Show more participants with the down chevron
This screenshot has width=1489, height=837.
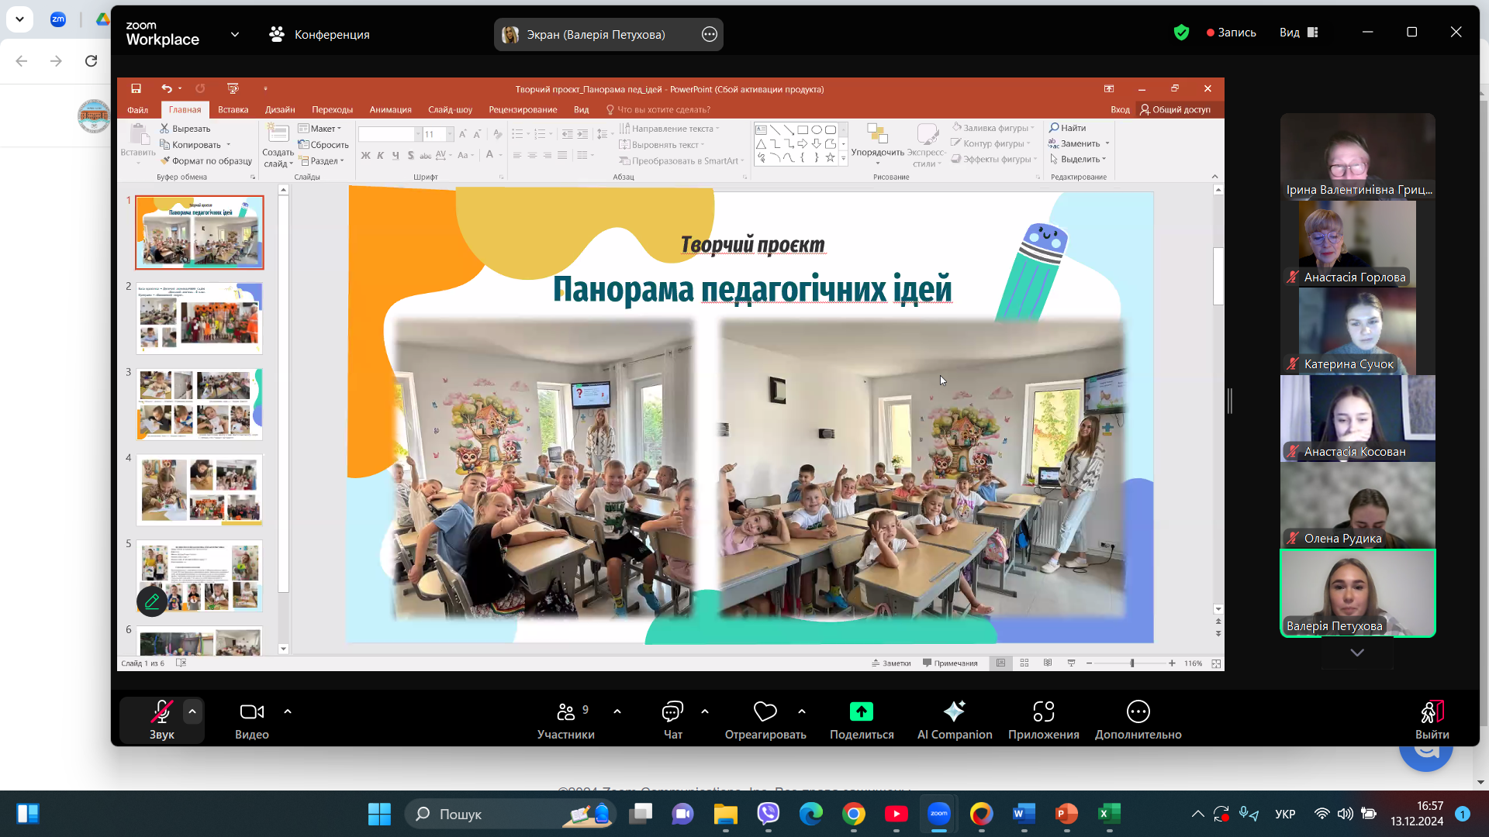pos(1357,653)
